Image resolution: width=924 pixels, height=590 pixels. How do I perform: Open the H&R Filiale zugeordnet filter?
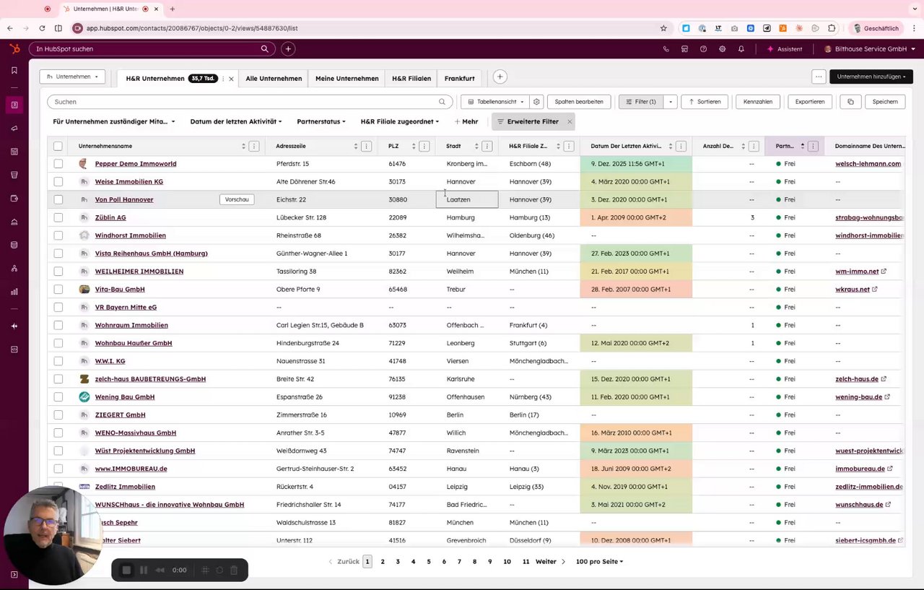point(400,121)
